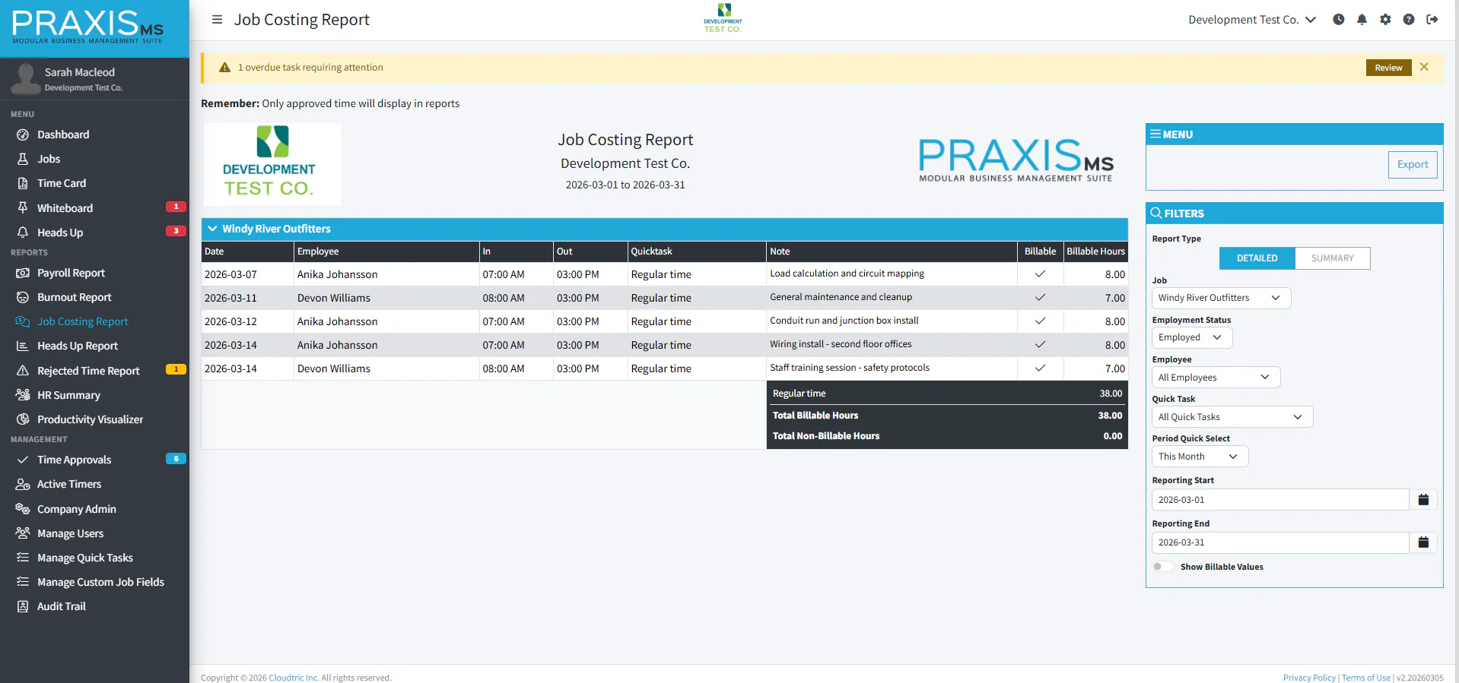Open the All Quick Tasks dropdown
Image resolution: width=1459 pixels, height=683 pixels.
click(1232, 417)
